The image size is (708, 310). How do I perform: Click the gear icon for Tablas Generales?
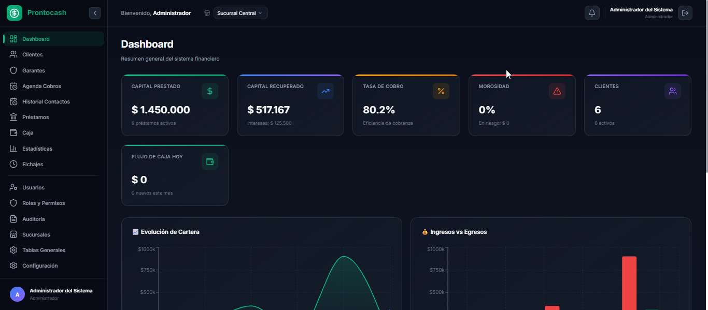coord(13,250)
